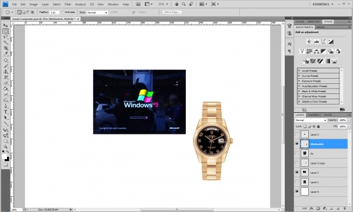Launch Adobe Bridge from application bar

(138, 4)
